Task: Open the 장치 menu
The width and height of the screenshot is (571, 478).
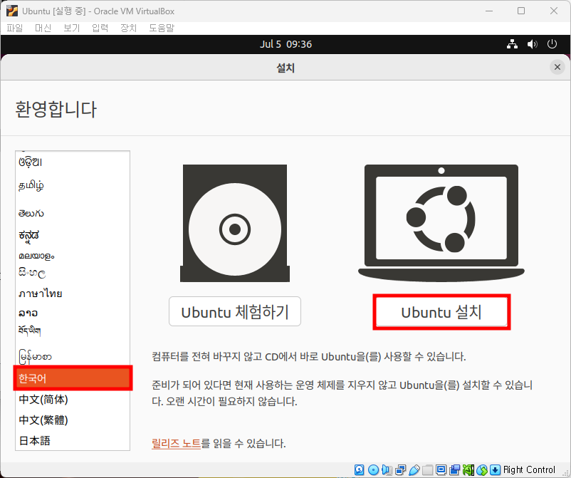Action: click(129, 28)
